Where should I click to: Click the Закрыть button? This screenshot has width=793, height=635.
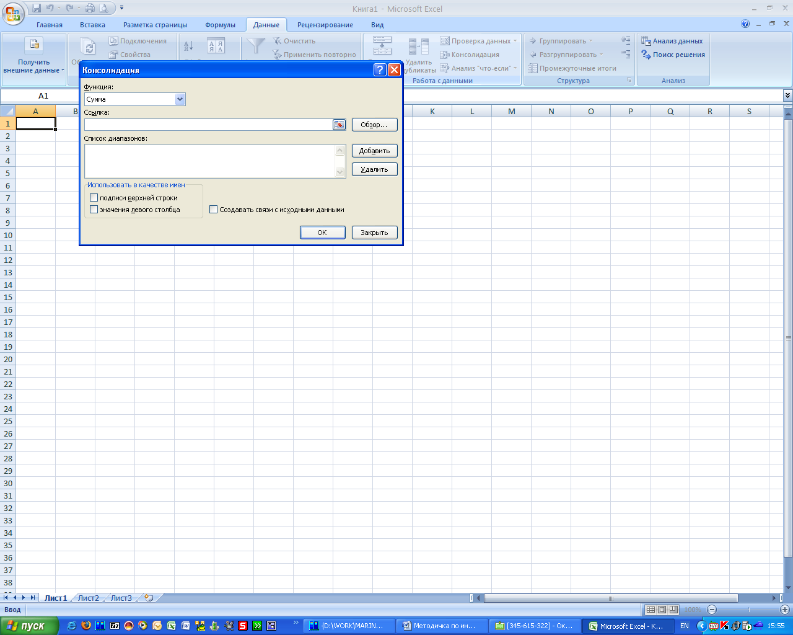[x=374, y=233]
